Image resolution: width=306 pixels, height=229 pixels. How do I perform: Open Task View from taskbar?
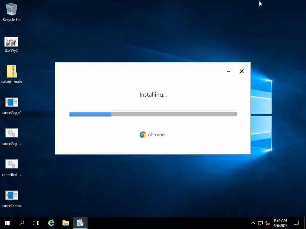point(36,223)
